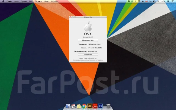Click the Об этом Mac window title
This screenshot has width=176, height=110.
click(x=88, y=17)
